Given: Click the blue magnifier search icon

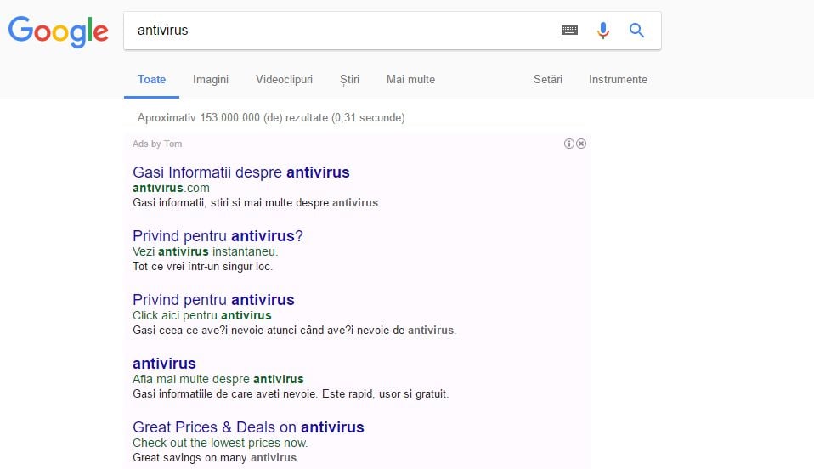Looking at the screenshot, I should (636, 31).
